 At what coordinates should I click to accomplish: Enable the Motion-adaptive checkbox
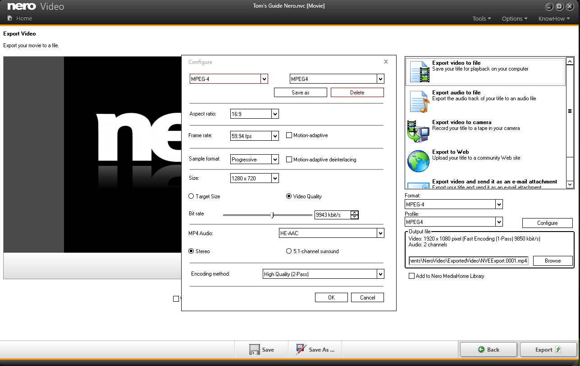(x=289, y=135)
